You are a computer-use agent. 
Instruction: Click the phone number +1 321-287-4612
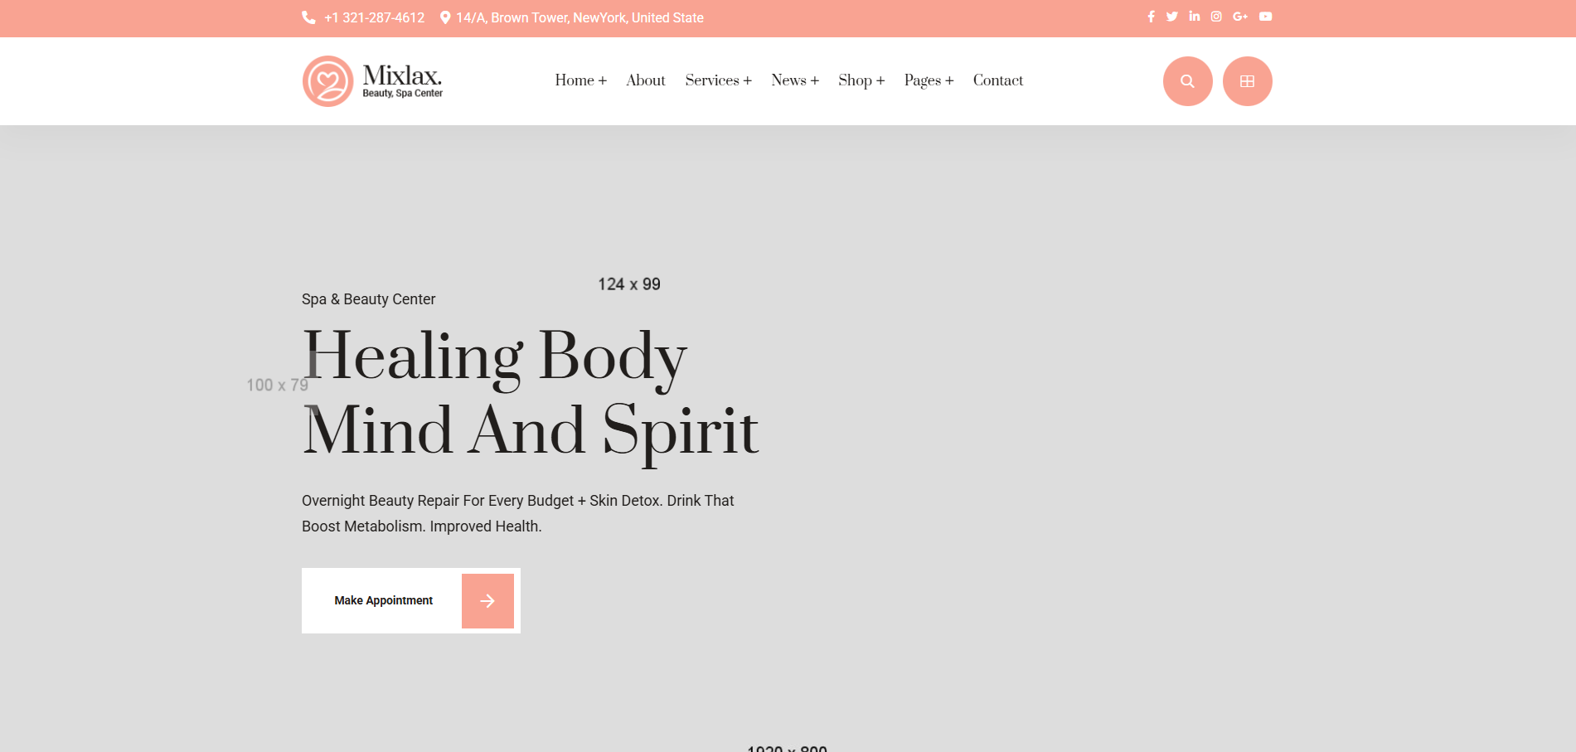tap(374, 18)
